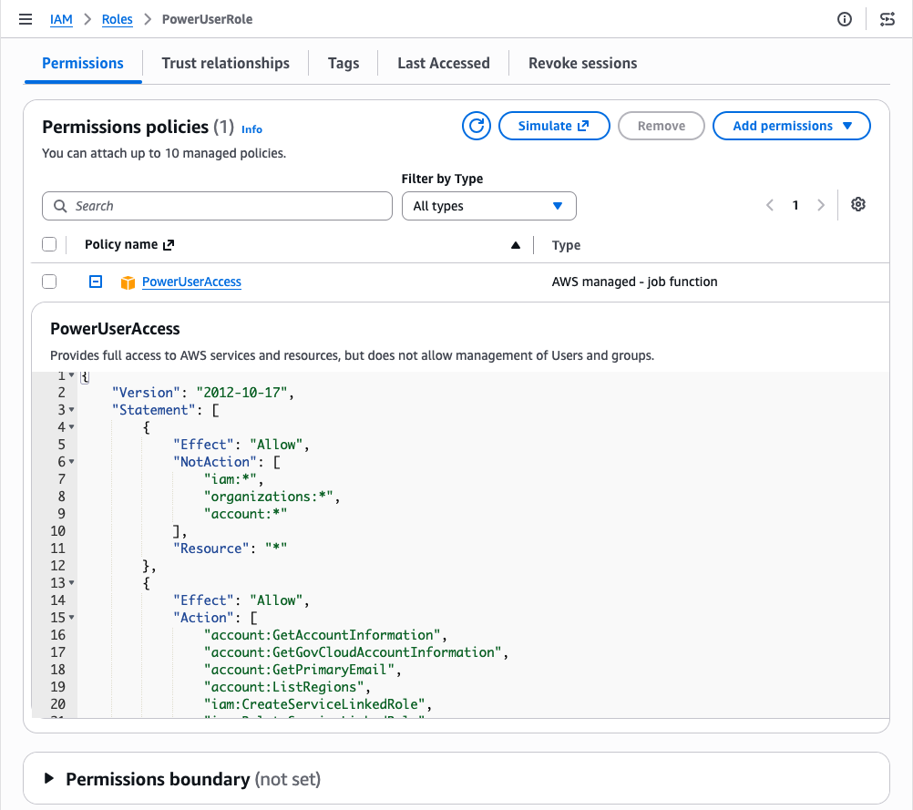Open the Last Accessed tab
This screenshot has height=810, width=913.
point(443,63)
